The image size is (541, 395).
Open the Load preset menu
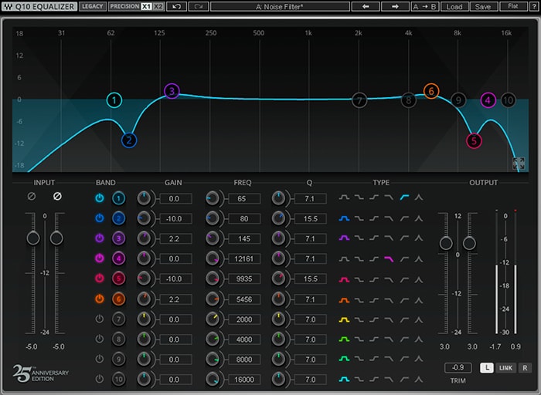(x=454, y=6)
